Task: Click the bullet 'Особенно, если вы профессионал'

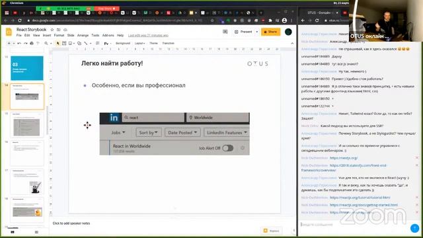Action: (138, 85)
